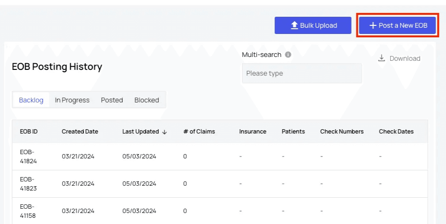Image resolution: width=446 pixels, height=224 pixels.
Task: Click the Bulk Upload button
Action: pyautogui.click(x=313, y=25)
